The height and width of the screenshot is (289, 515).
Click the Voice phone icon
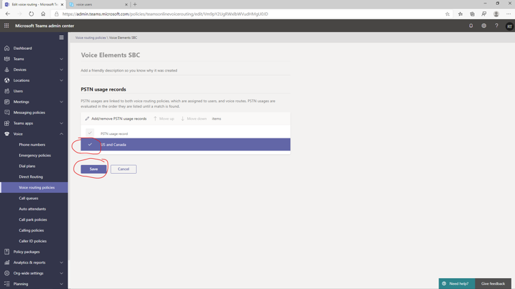pyautogui.click(x=7, y=134)
